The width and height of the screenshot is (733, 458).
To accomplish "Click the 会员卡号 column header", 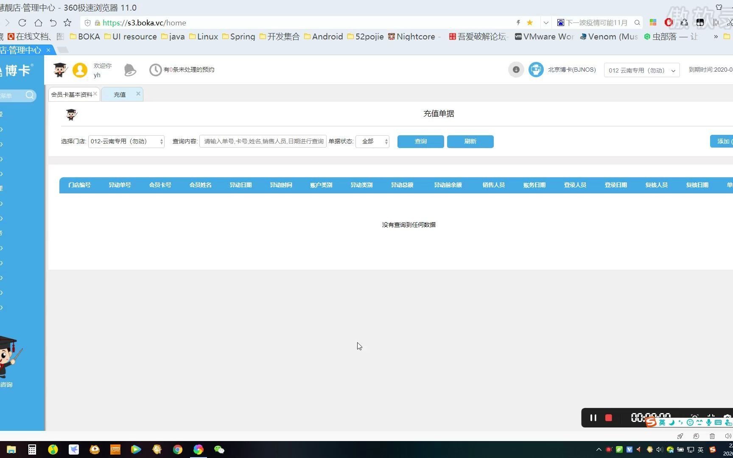I will point(160,185).
